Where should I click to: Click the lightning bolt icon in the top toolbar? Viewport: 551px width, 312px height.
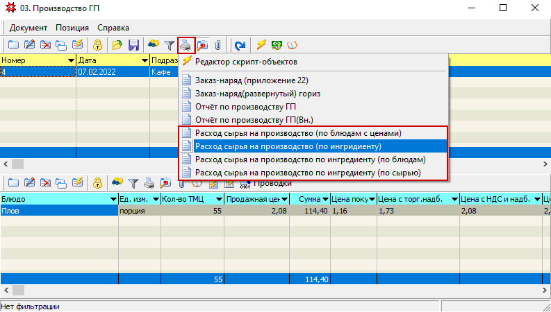pyautogui.click(x=261, y=45)
